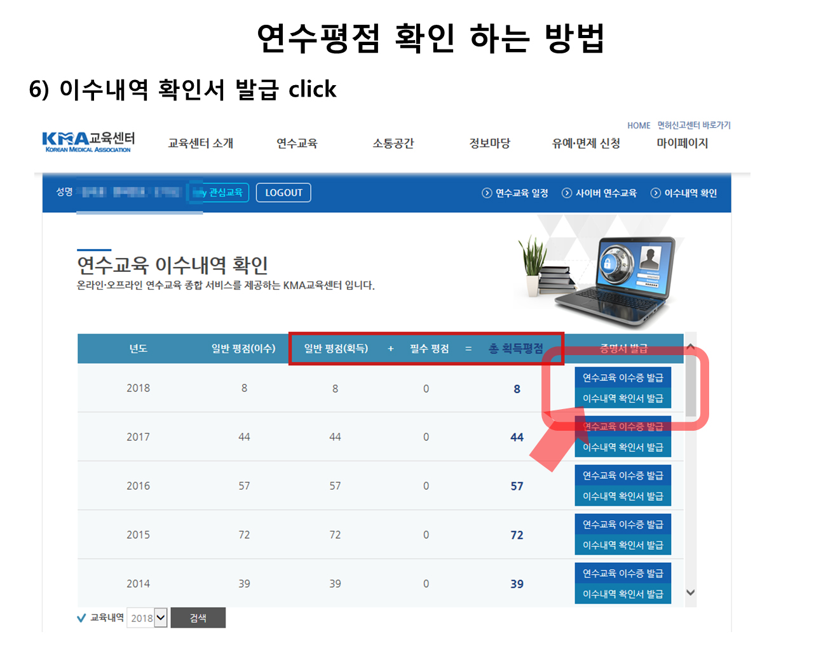Click the blue checkmark icon beside 교육내역
The width and height of the screenshot is (821, 655).
81,618
